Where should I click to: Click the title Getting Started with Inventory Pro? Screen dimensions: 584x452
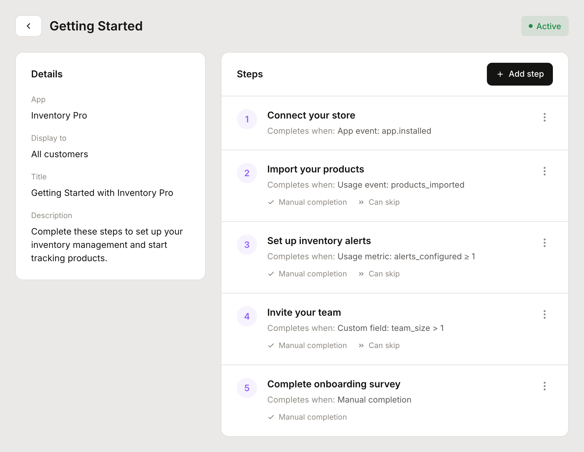tap(102, 192)
